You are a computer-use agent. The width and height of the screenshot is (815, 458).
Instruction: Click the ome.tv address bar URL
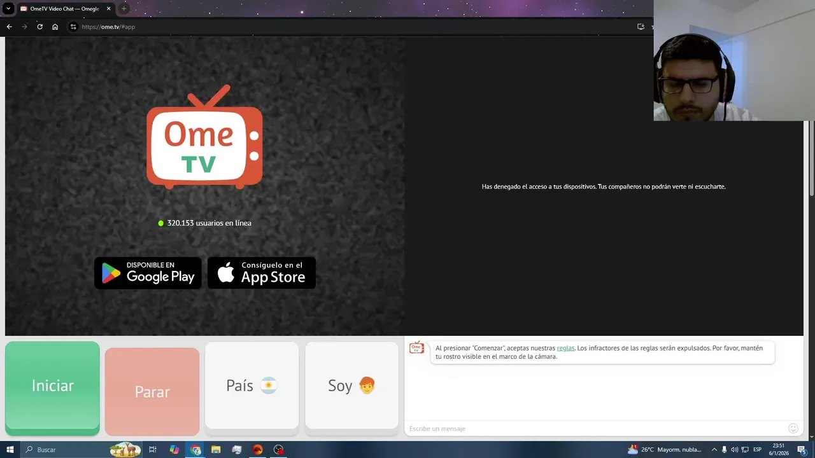click(x=108, y=27)
